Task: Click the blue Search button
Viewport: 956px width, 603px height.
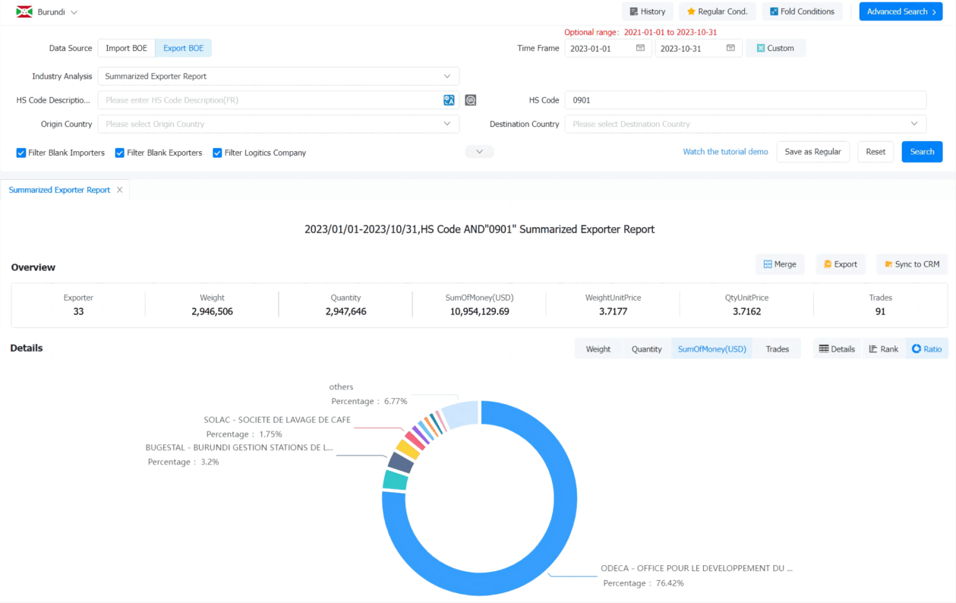Action: pyautogui.click(x=922, y=152)
